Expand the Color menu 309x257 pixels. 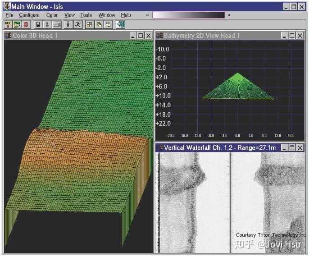[52, 15]
